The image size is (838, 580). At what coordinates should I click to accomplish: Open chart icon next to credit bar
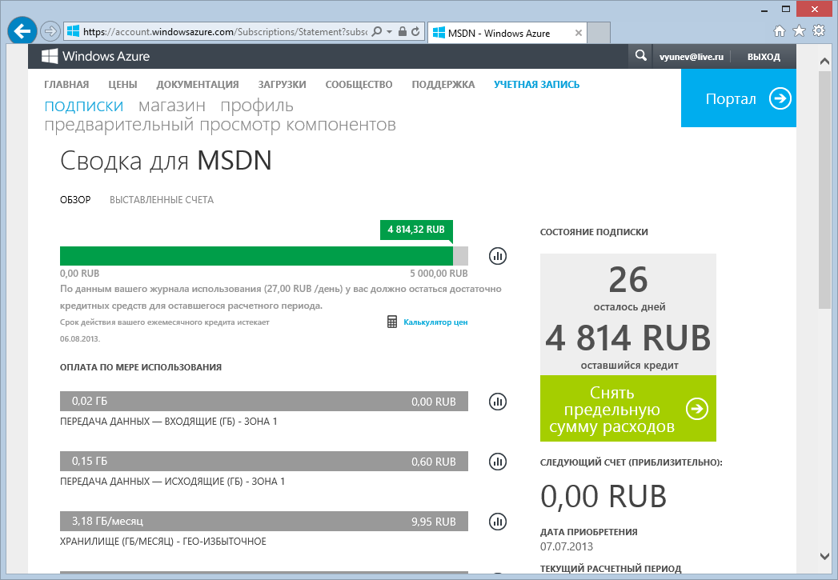498,256
